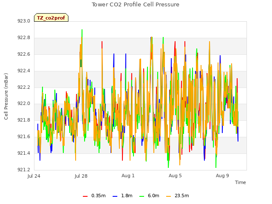The width and height of the screenshot is (272, 204).
Task: Toggle the 6.0m legend label
Action: 153,195
